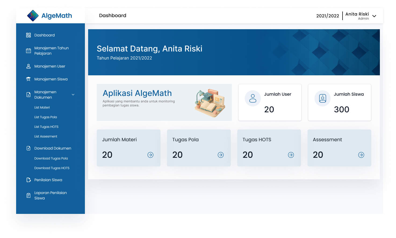396x238 pixels.
Task: Open the Manajemen User menu
Action: pos(50,66)
